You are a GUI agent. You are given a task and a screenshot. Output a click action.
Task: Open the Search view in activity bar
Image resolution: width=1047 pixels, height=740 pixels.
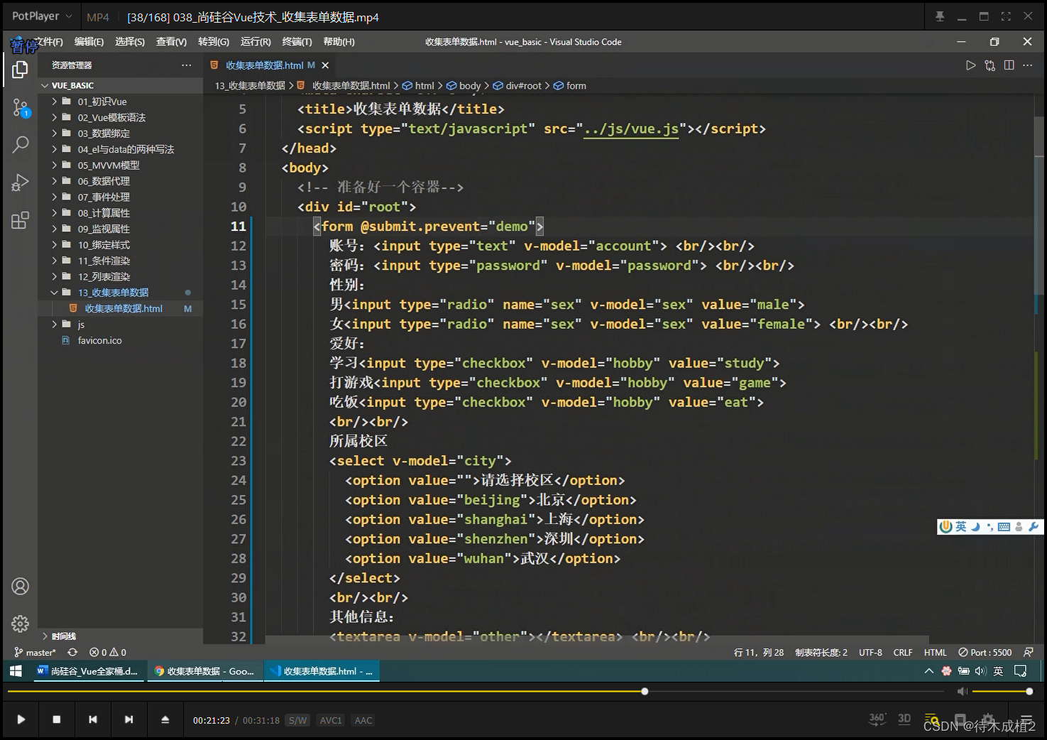[21, 145]
